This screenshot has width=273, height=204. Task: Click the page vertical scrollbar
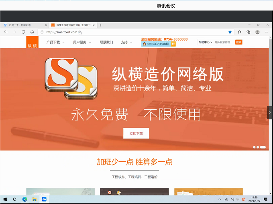(270, 115)
